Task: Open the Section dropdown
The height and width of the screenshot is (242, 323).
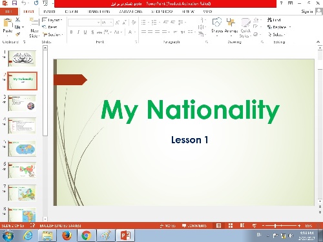Action: [x=53, y=34]
